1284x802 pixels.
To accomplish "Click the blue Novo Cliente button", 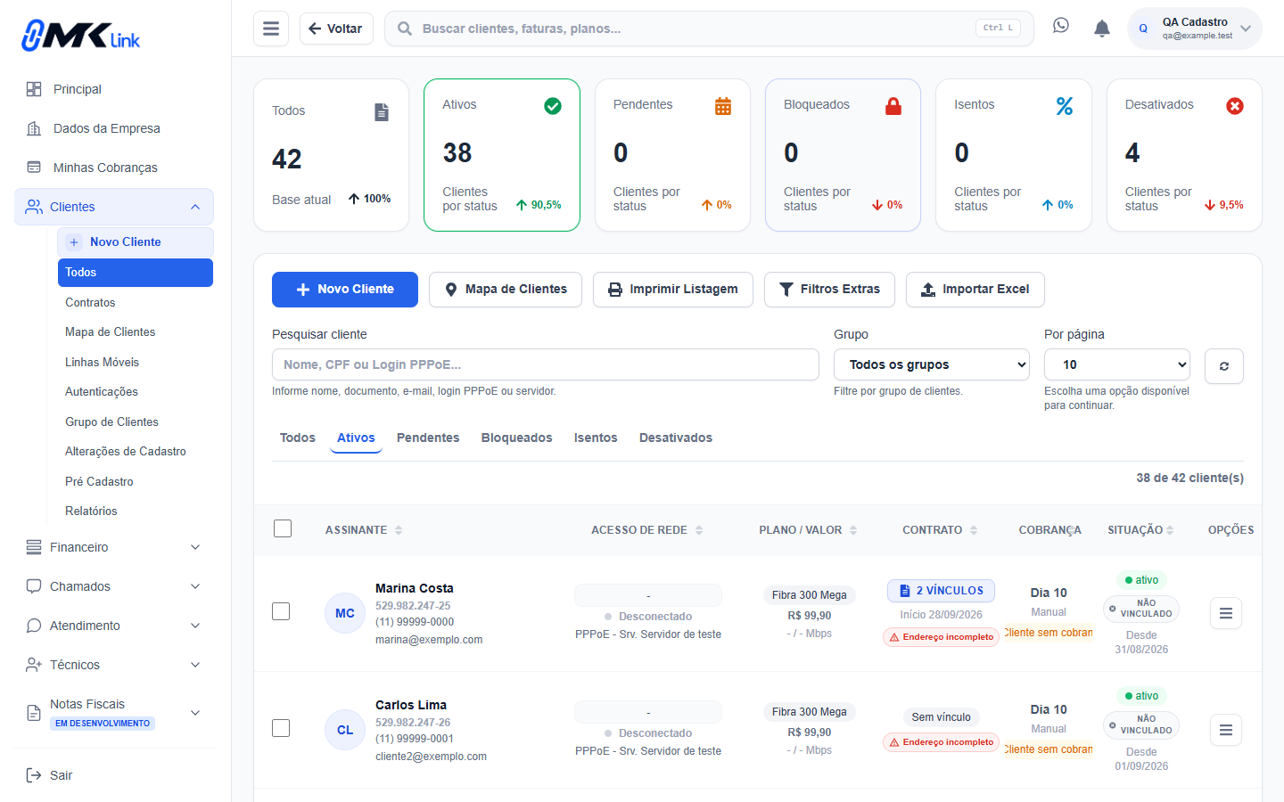I will coord(345,290).
